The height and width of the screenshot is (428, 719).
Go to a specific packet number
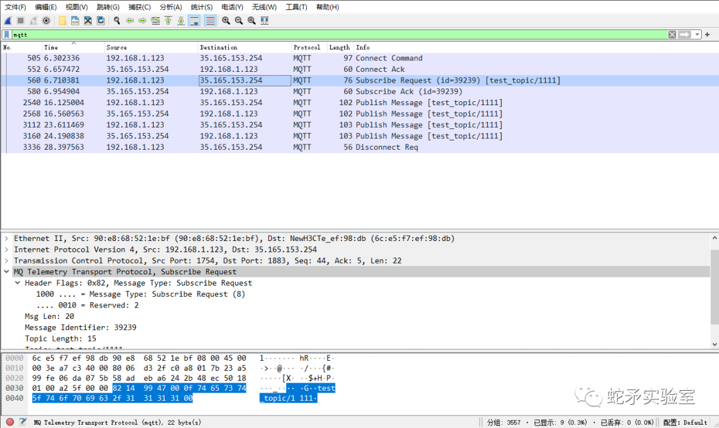(155, 21)
